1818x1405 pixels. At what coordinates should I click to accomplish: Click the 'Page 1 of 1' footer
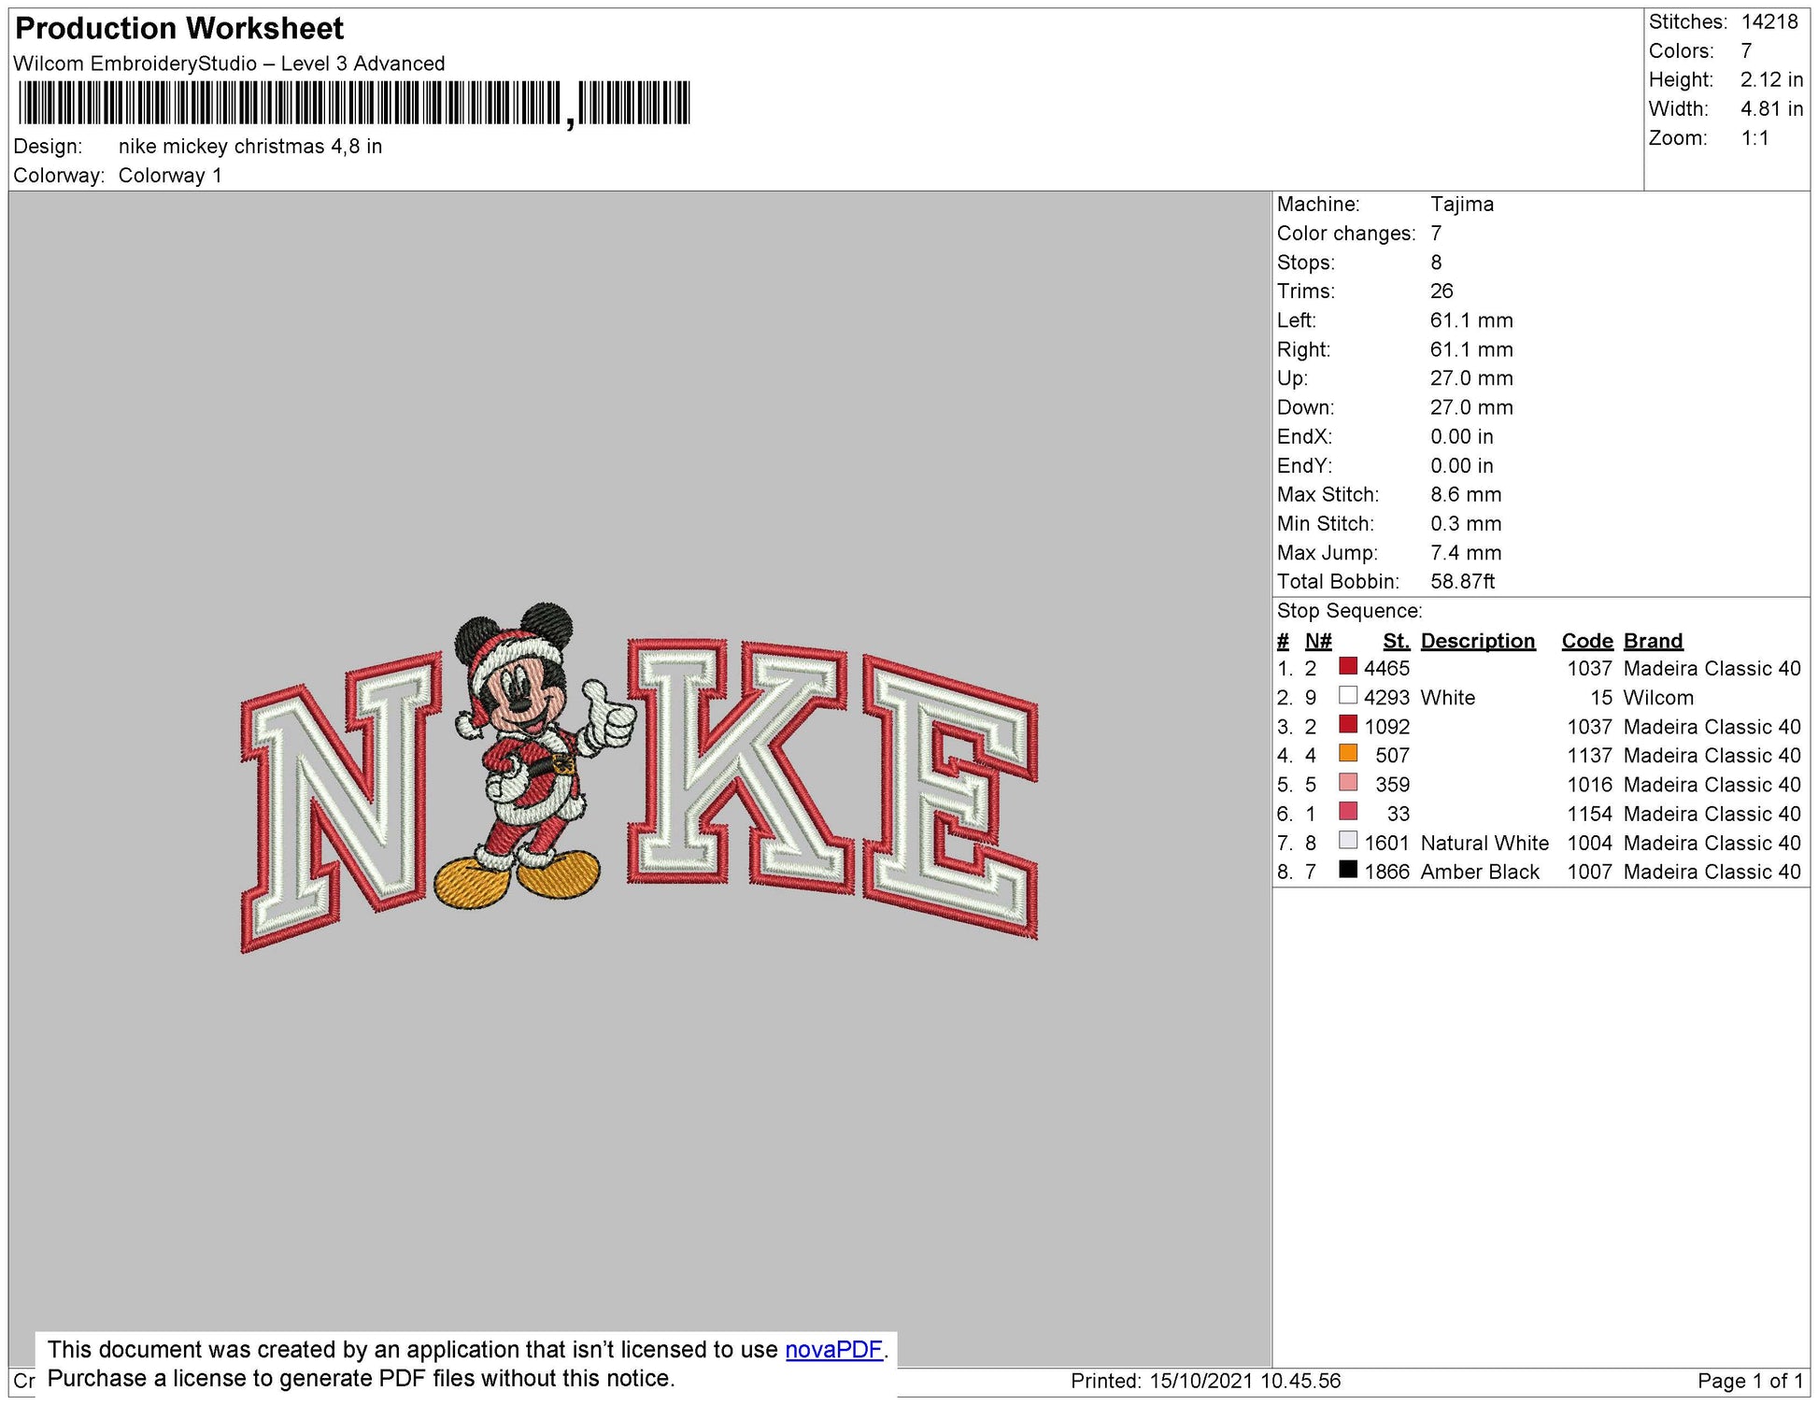coord(1750,1381)
